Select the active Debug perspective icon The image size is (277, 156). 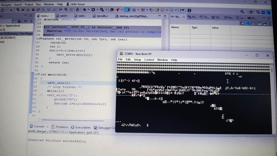[x=269, y=12]
